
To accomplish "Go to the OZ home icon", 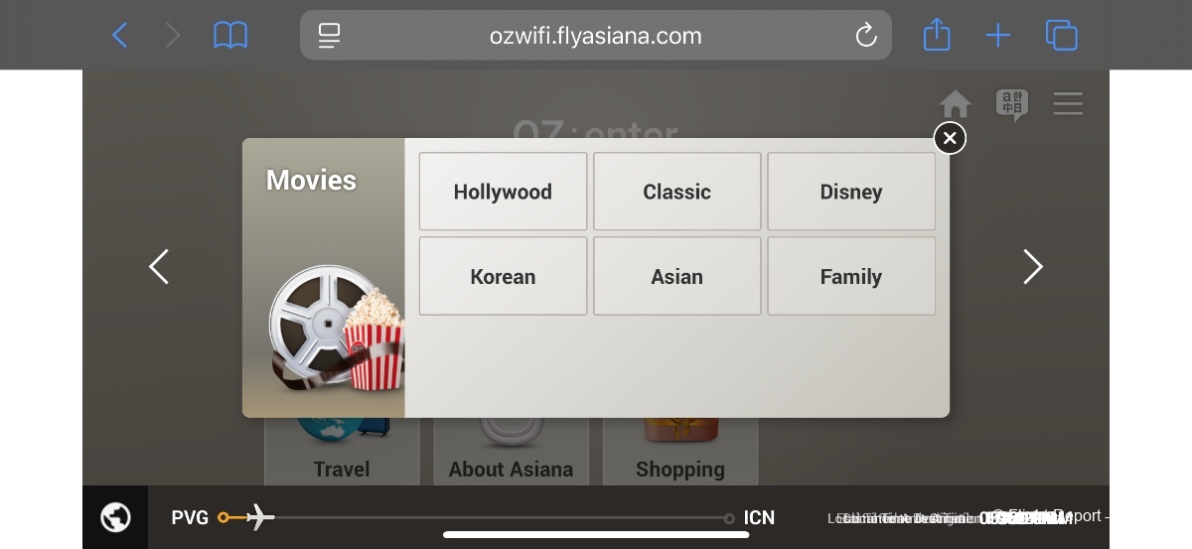I will click(x=956, y=104).
